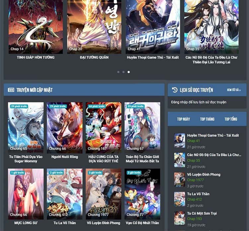This screenshot has height=231, width=249.
Task: Click small thumbnail icon for Tu La Võ Thần
Action: click(x=180, y=199)
